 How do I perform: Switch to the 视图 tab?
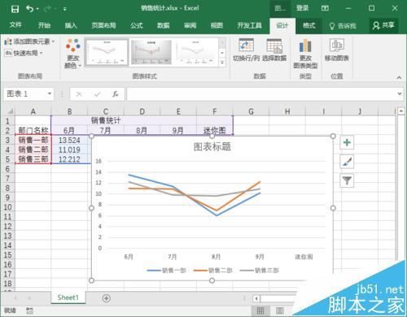(x=217, y=25)
